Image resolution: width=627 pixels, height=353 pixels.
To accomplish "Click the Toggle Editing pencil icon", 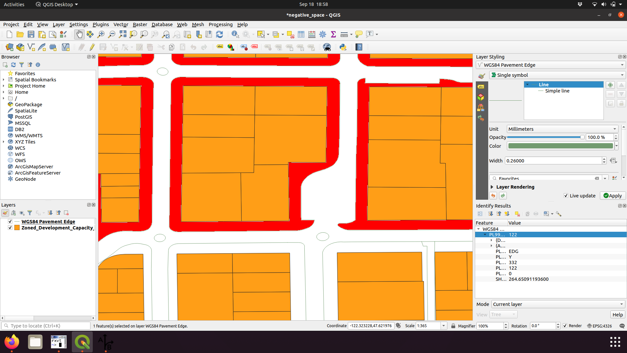I will coord(92,47).
